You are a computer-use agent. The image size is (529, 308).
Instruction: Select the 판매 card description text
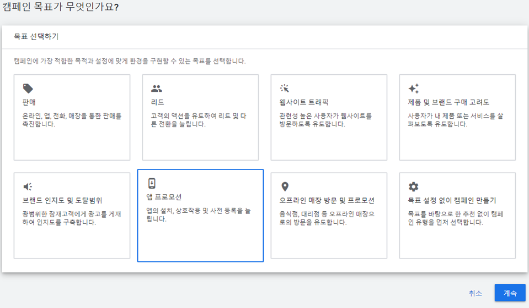click(72, 120)
